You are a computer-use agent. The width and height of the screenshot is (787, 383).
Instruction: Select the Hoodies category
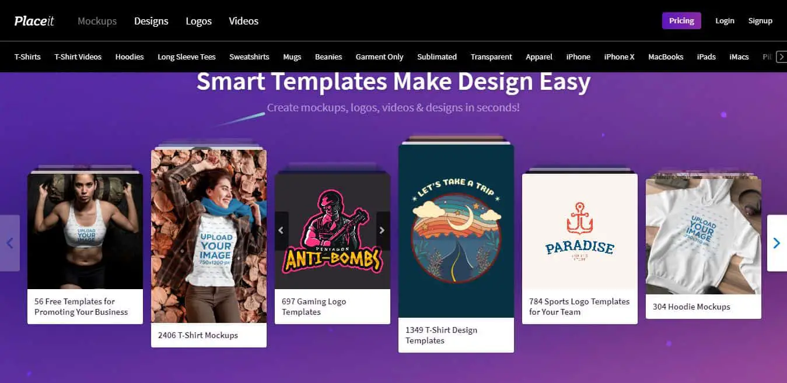pos(130,57)
